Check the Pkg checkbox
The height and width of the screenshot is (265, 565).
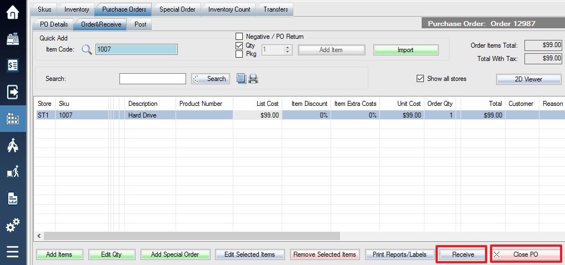[239, 54]
